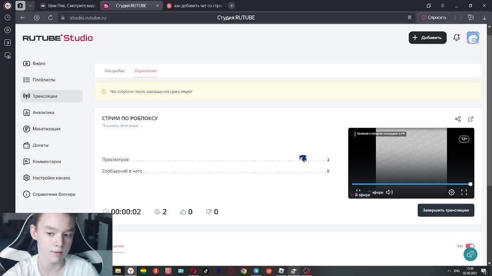Open the Windows notification center
The image size is (492, 276).
tap(484, 271)
